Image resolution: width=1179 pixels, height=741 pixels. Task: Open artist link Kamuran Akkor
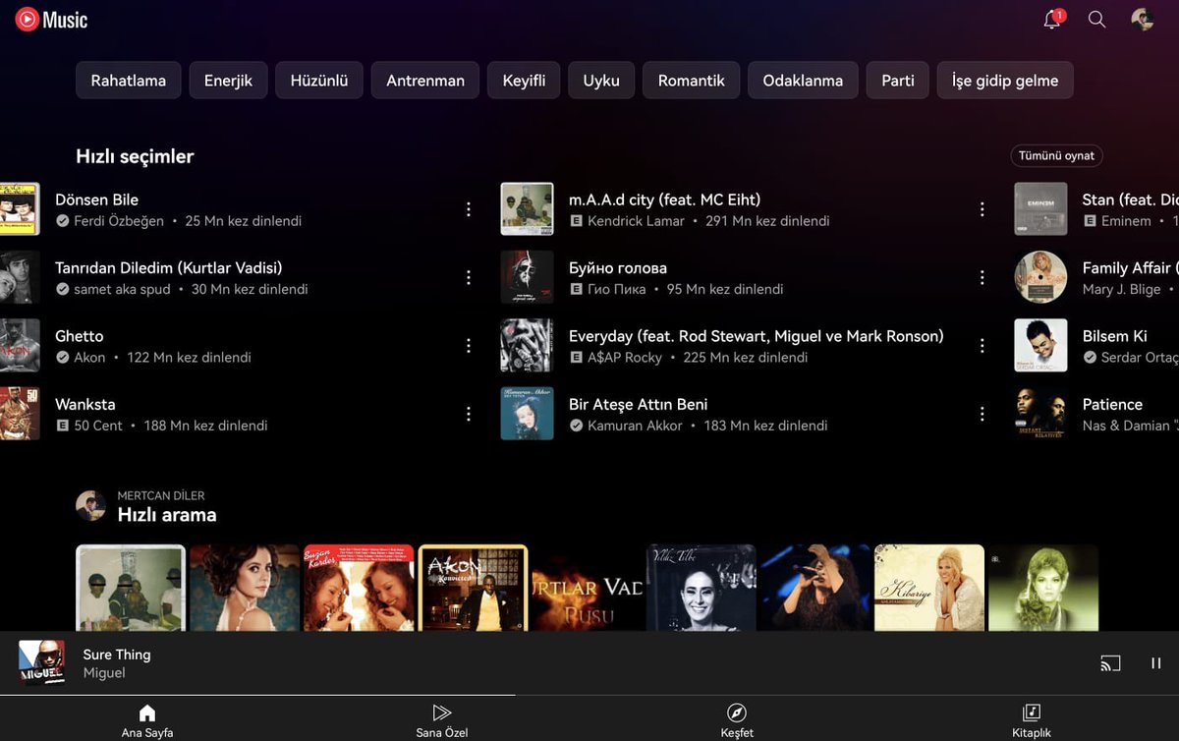pyautogui.click(x=635, y=426)
